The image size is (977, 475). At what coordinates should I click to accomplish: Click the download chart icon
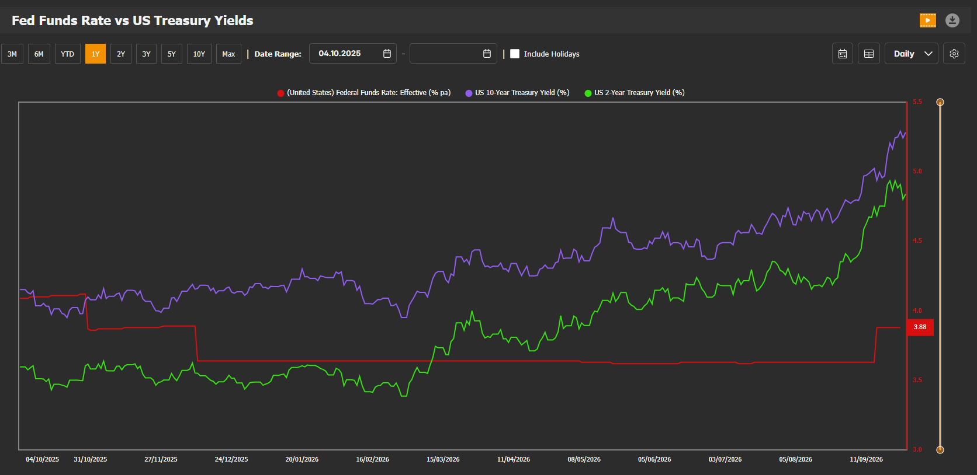tap(952, 20)
